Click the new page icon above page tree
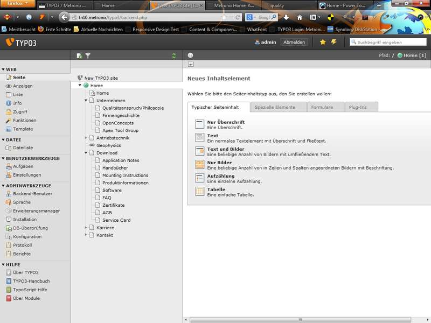Viewport: 431px width, 323px height. [79, 55]
